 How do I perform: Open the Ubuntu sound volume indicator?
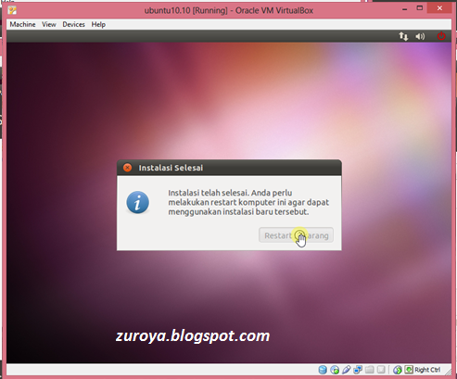click(420, 36)
